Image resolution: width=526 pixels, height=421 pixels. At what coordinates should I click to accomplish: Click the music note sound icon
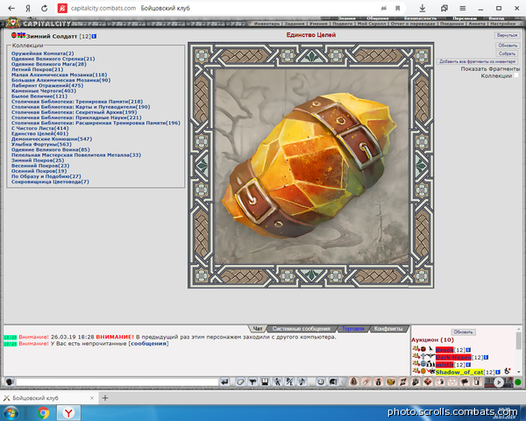tap(302, 382)
